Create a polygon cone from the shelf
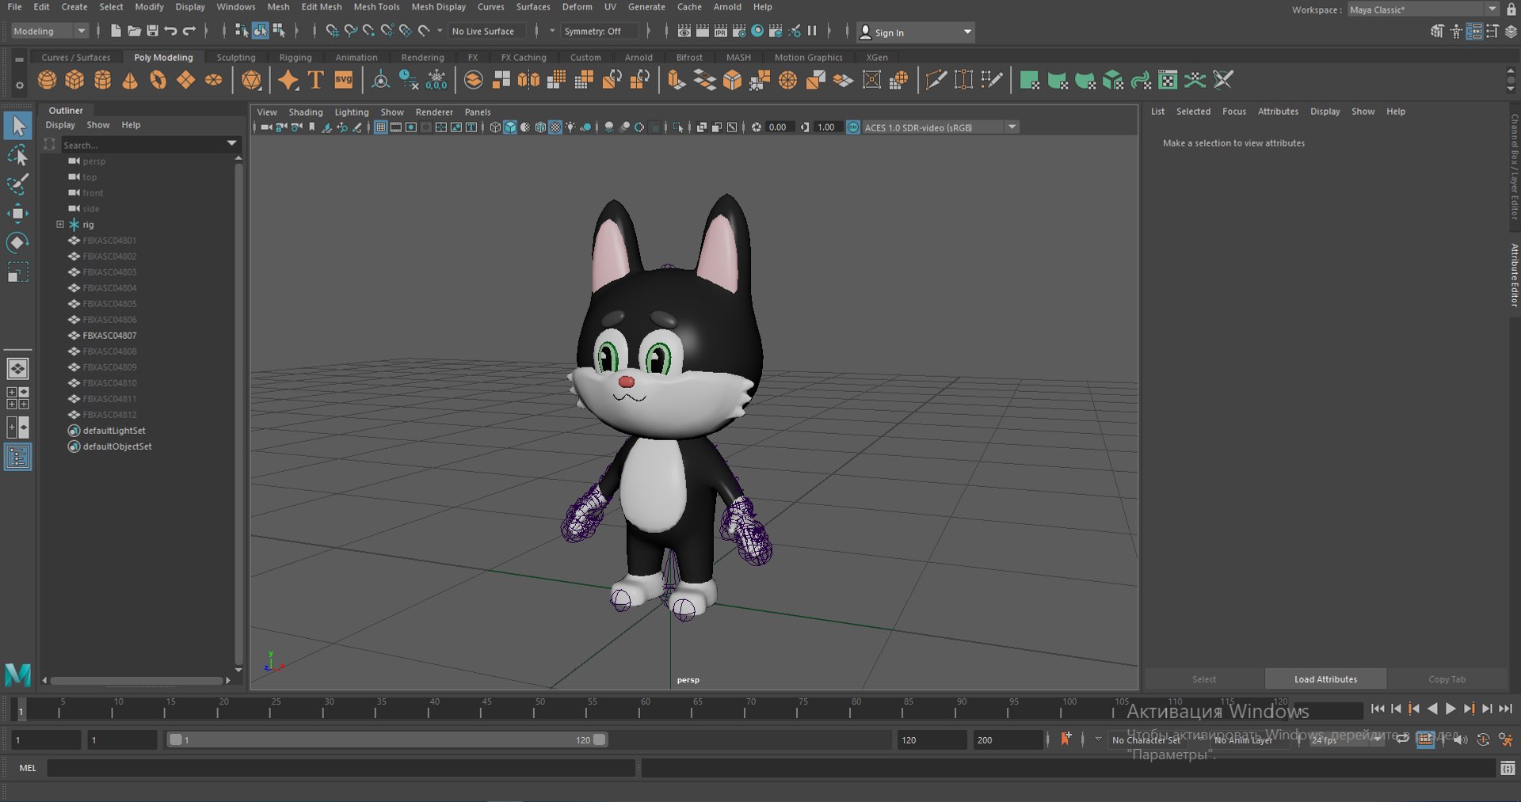This screenshot has height=802, width=1521. pyautogui.click(x=130, y=80)
